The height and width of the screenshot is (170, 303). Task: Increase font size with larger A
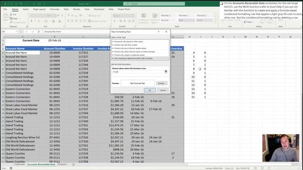point(58,16)
